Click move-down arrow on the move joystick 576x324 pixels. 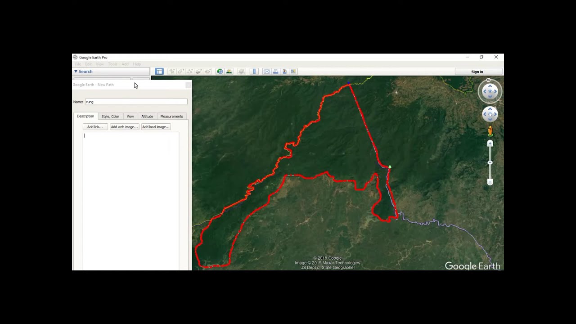(x=490, y=119)
